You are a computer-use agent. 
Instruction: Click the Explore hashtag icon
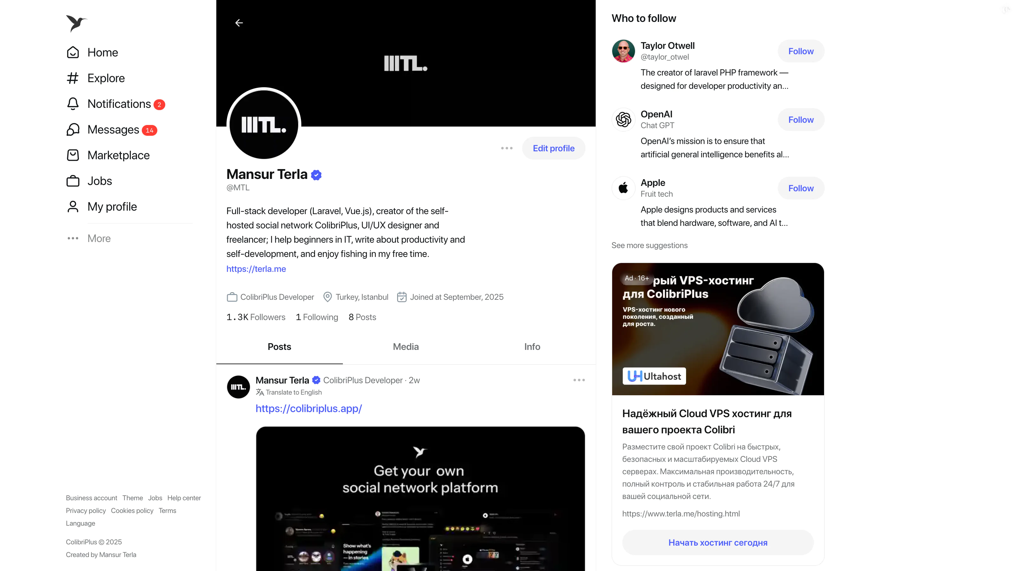(73, 78)
